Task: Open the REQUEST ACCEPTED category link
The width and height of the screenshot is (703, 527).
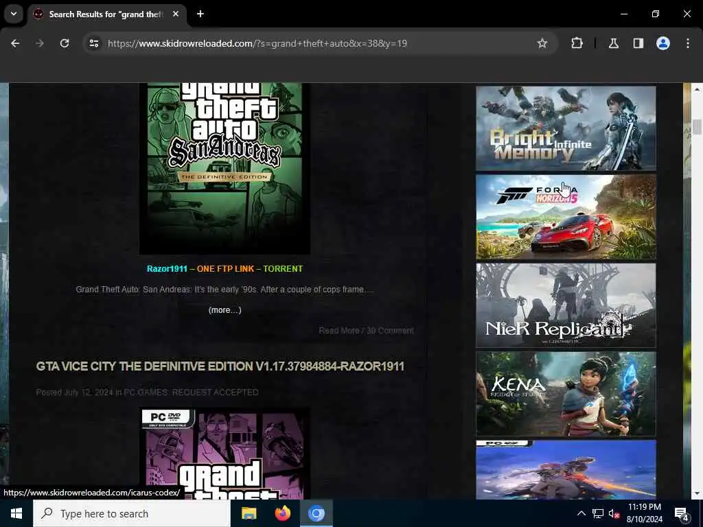Action: pyautogui.click(x=215, y=392)
